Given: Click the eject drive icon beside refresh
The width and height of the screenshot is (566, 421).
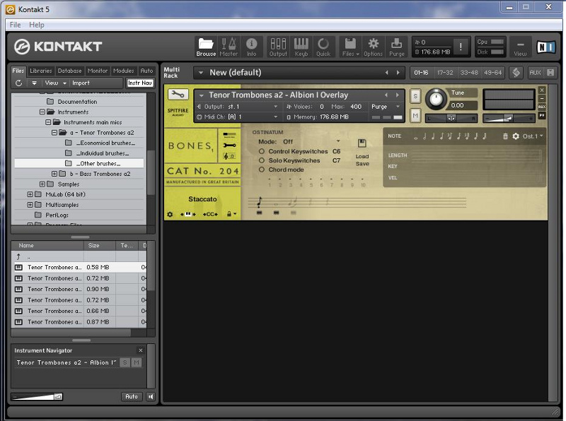Looking at the screenshot, I should tap(34, 83).
